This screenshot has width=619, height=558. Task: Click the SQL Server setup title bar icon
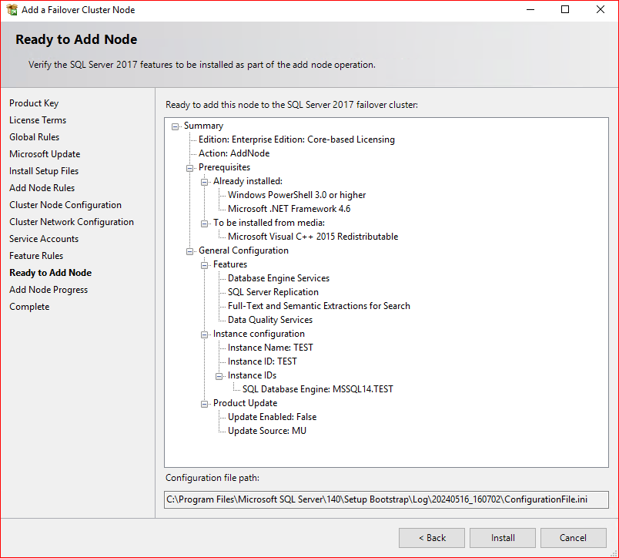click(12, 9)
